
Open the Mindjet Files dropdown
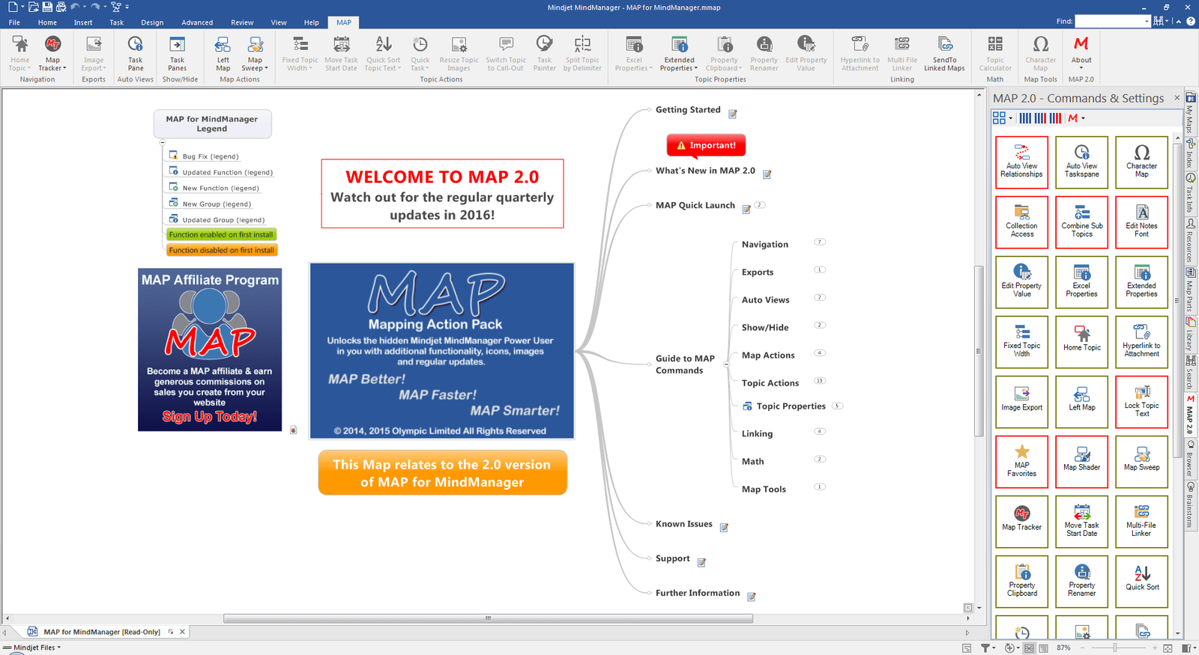[x=58, y=648]
